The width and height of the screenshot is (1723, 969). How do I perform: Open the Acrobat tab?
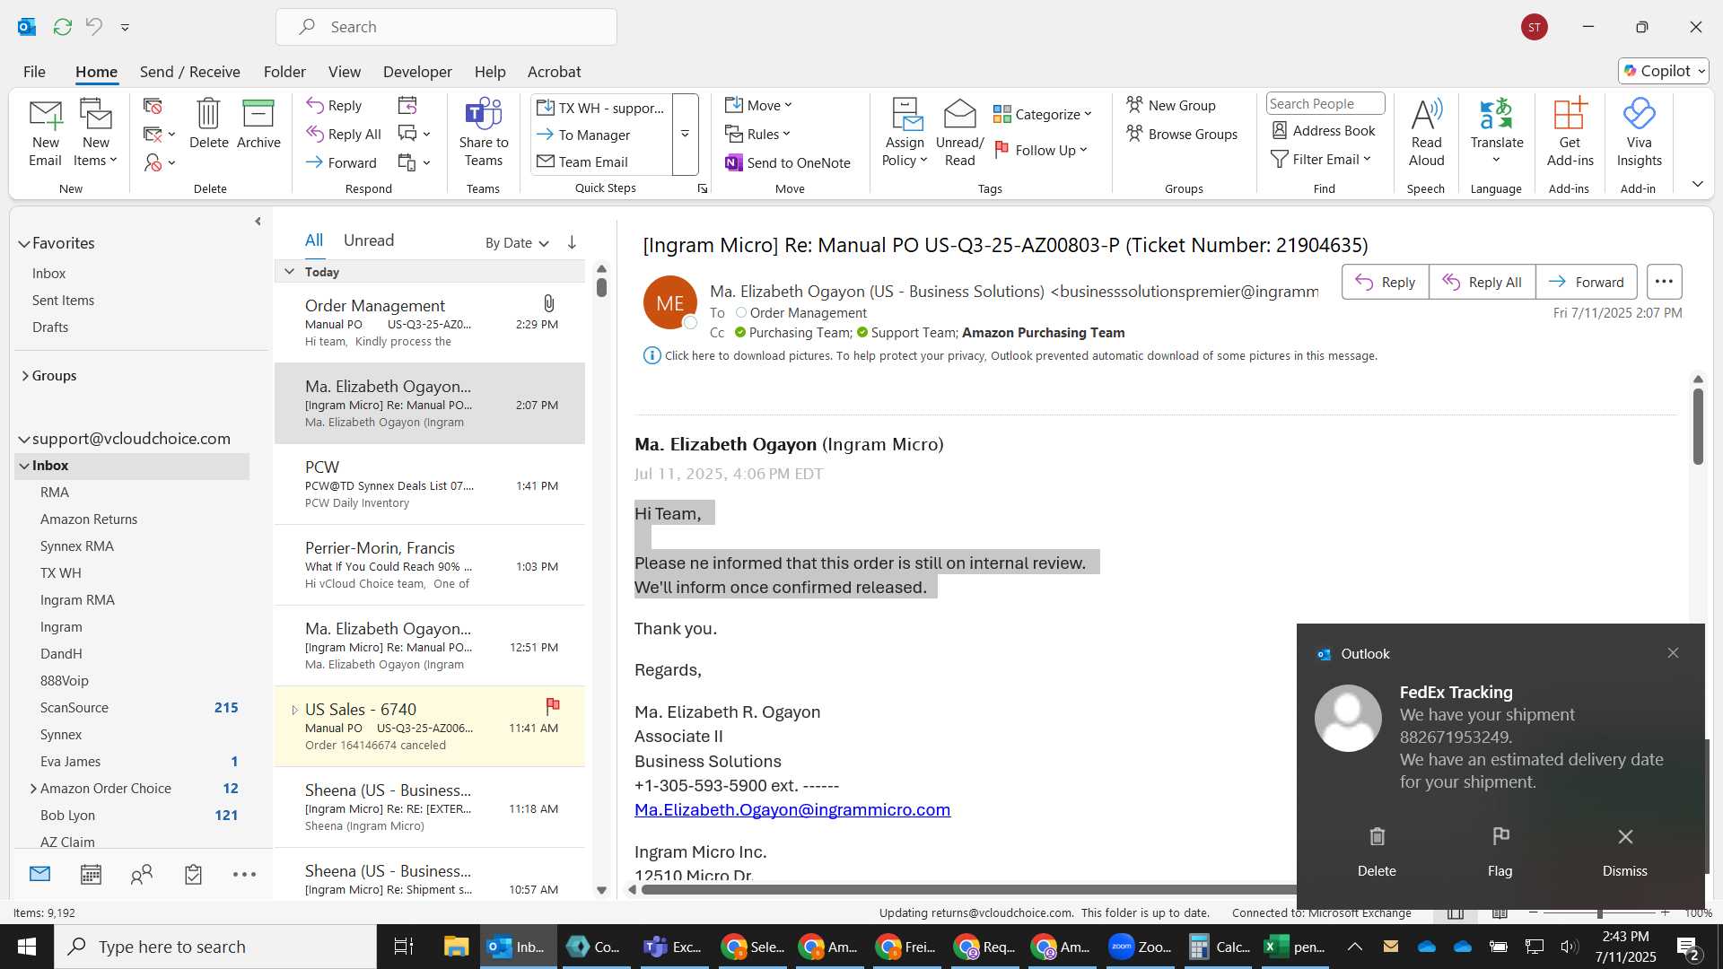pyautogui.click(x=554, y=72)
